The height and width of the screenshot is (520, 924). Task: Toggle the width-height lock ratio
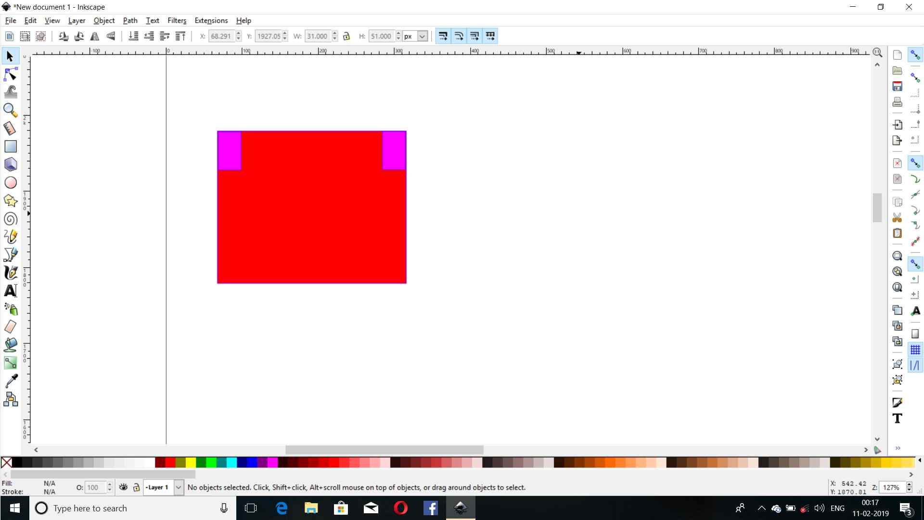pyautogui.click(x=346, y=36)
